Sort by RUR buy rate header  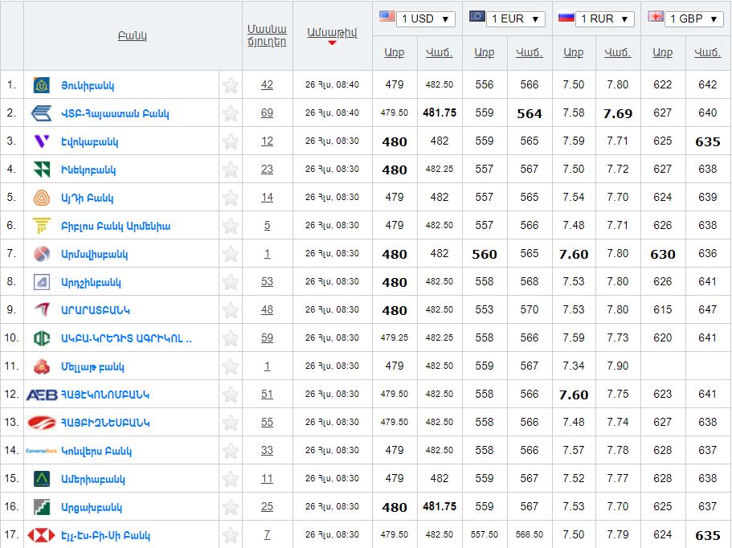tap(573, 53)
